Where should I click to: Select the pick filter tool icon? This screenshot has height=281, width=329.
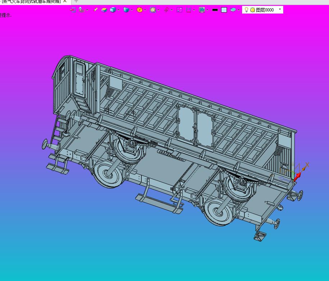click(82, 10)
